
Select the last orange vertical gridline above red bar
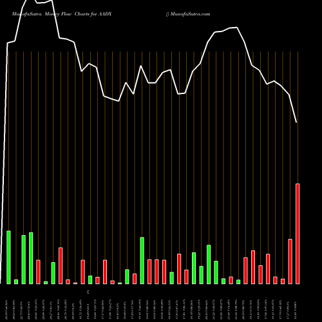[298, 117]
